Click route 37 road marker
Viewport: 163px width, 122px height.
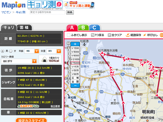point(98,109)
